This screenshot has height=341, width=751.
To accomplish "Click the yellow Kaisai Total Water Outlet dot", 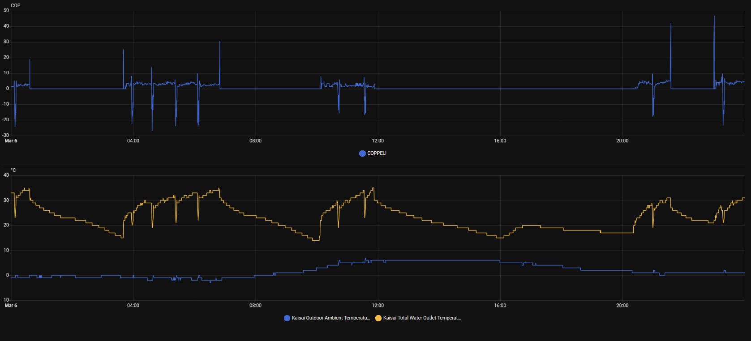I will pyautogui.click(x=378, y=318).
